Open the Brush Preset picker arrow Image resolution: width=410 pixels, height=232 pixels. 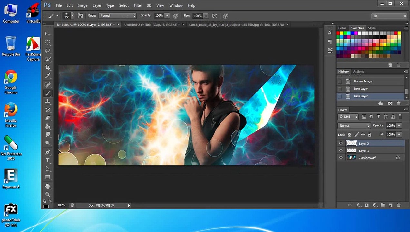coord(72,16)
